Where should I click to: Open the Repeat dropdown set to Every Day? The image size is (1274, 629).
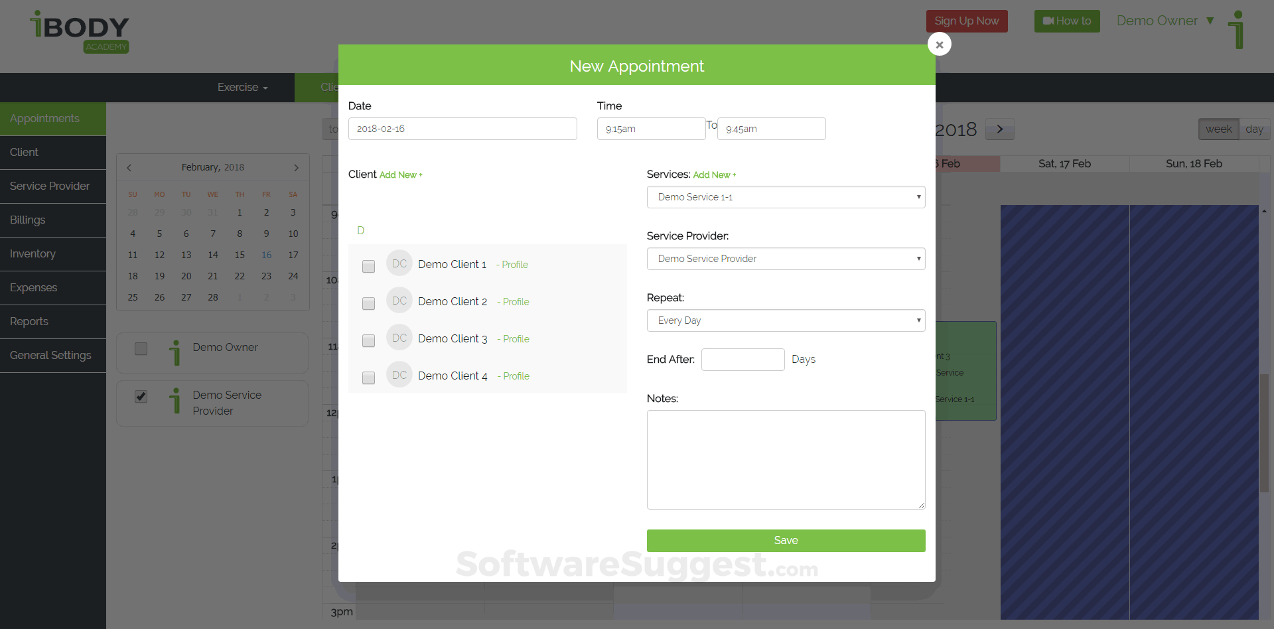(x=786, y=320)
